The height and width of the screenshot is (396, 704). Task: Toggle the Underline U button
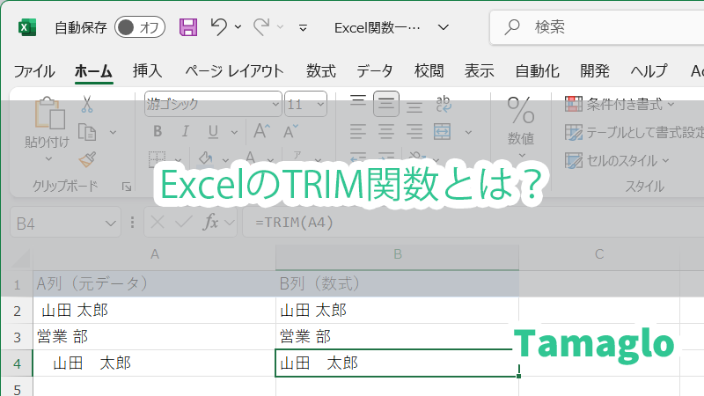[x=211, y=132]
